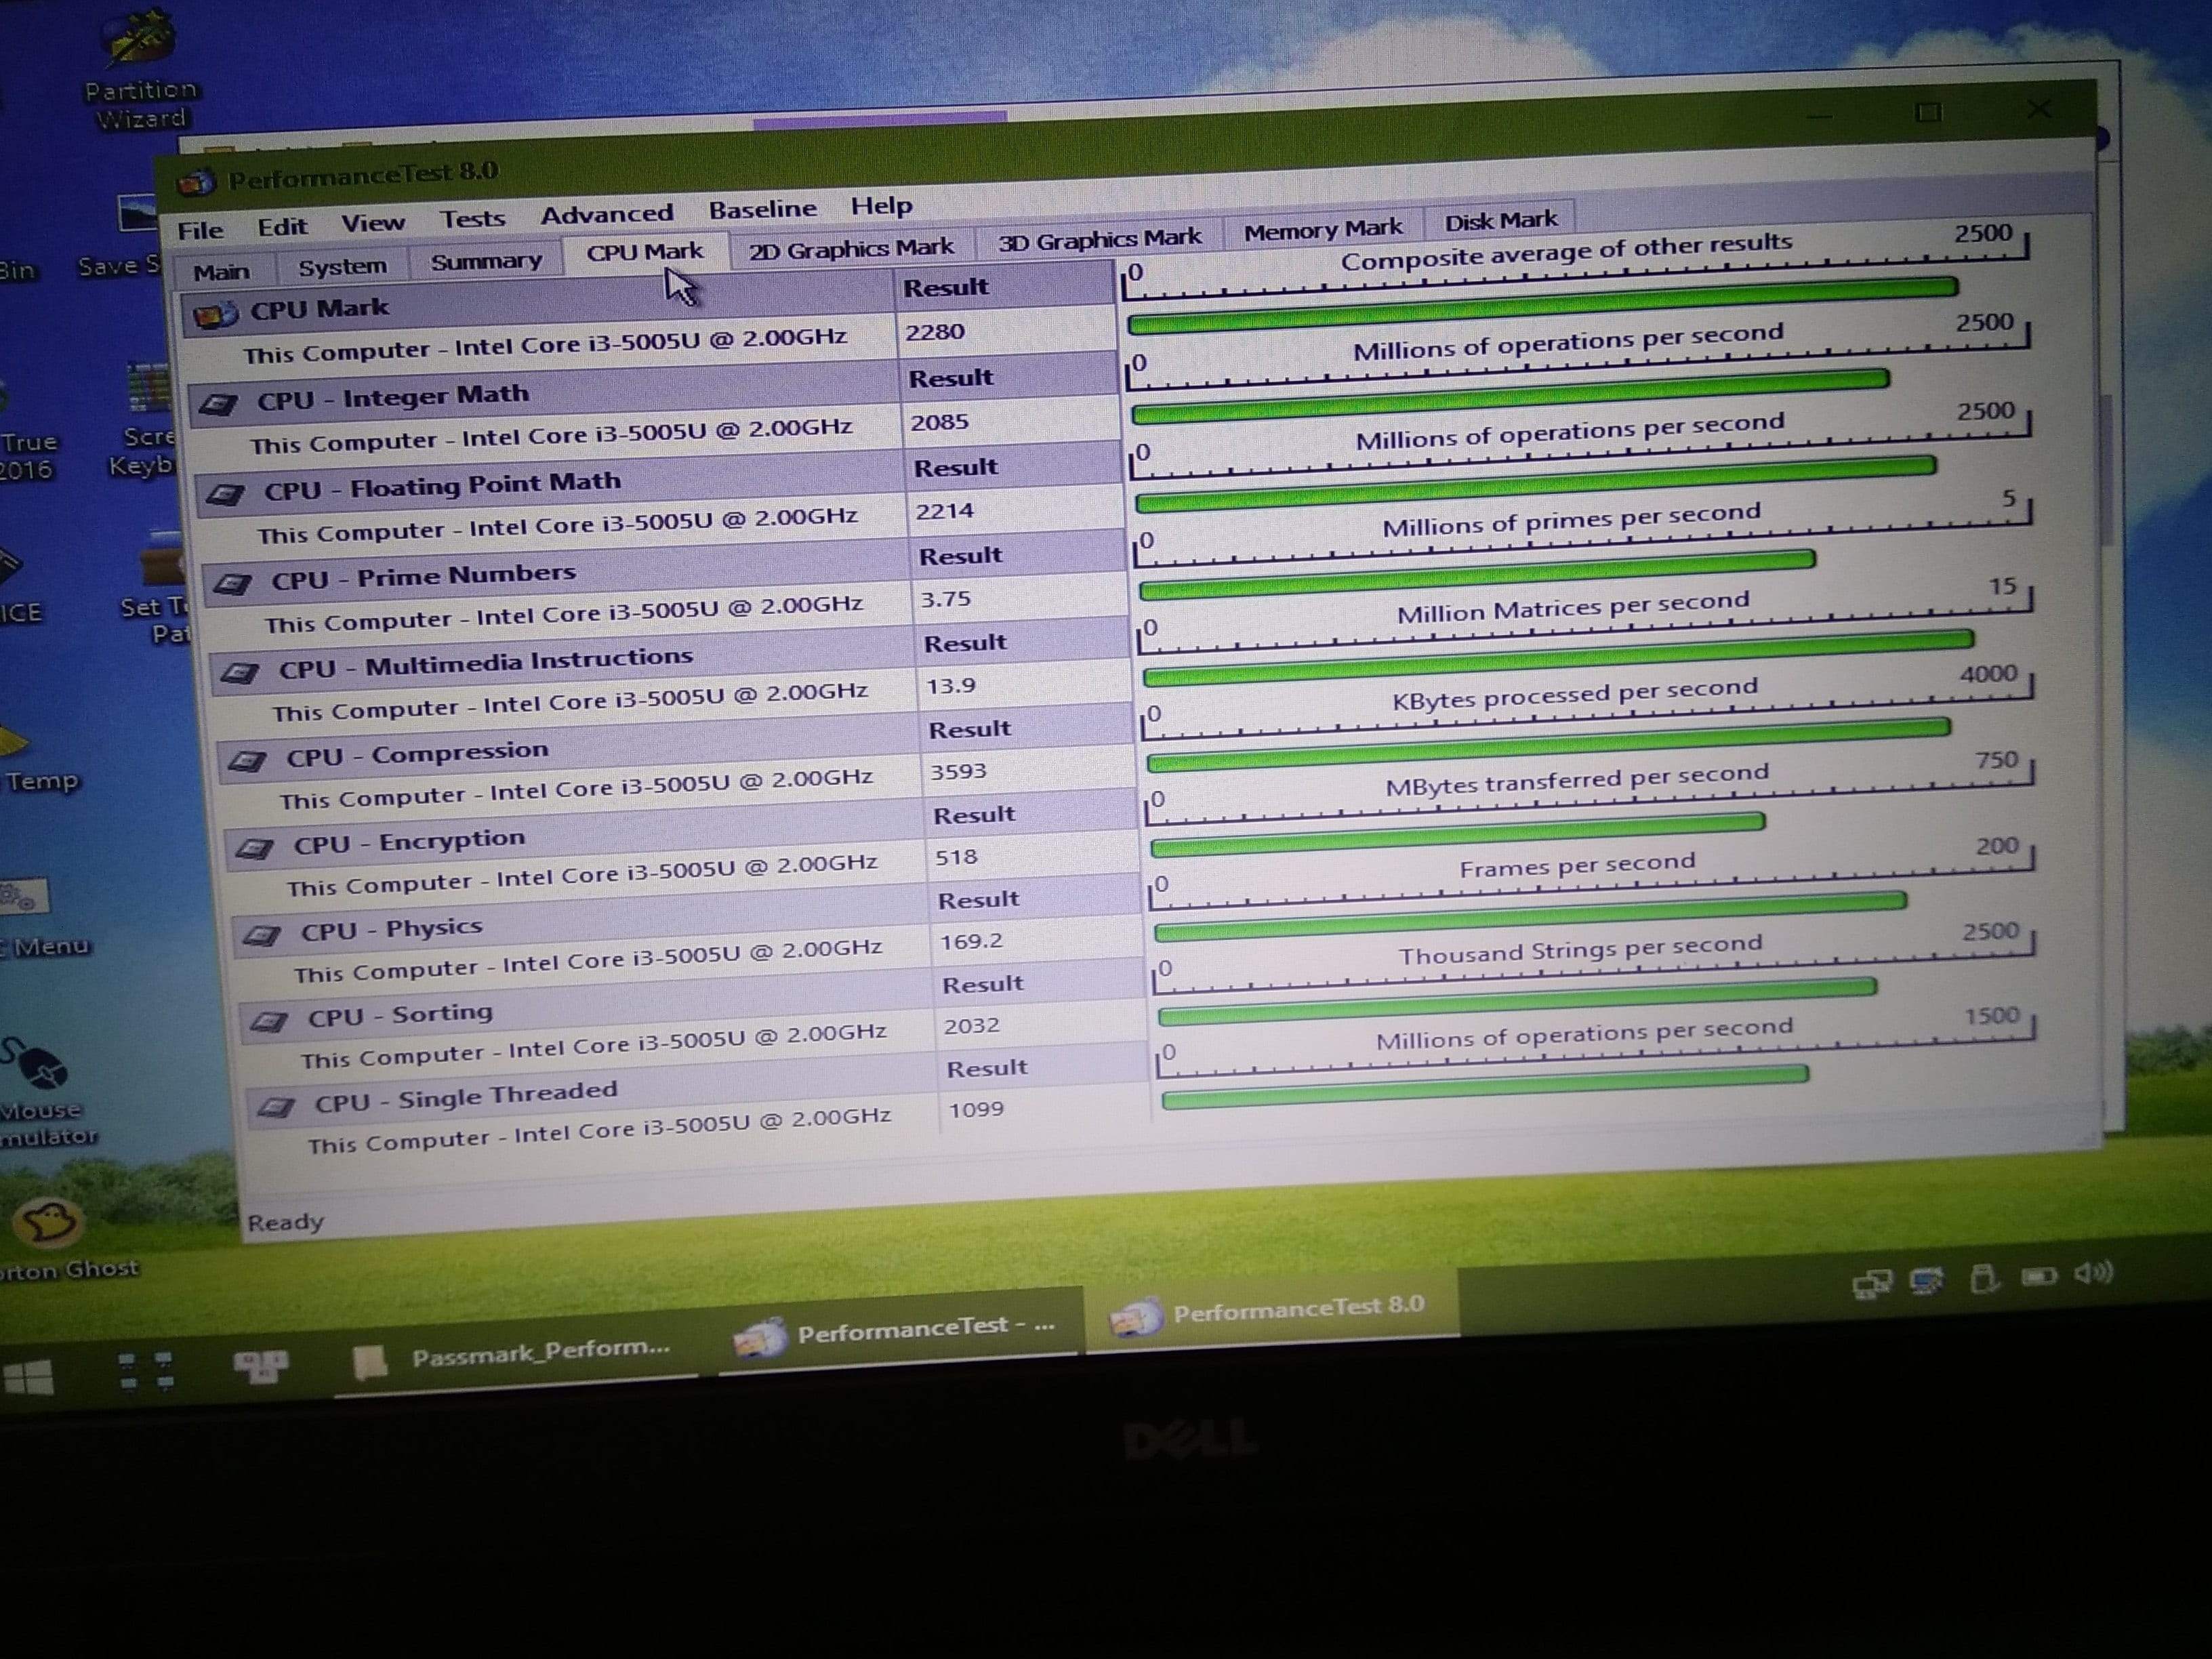The width and height of the screenshot is (2212, 1659).
Task: Click the Physics result 169.2
Action: click(x=970, y=941)
